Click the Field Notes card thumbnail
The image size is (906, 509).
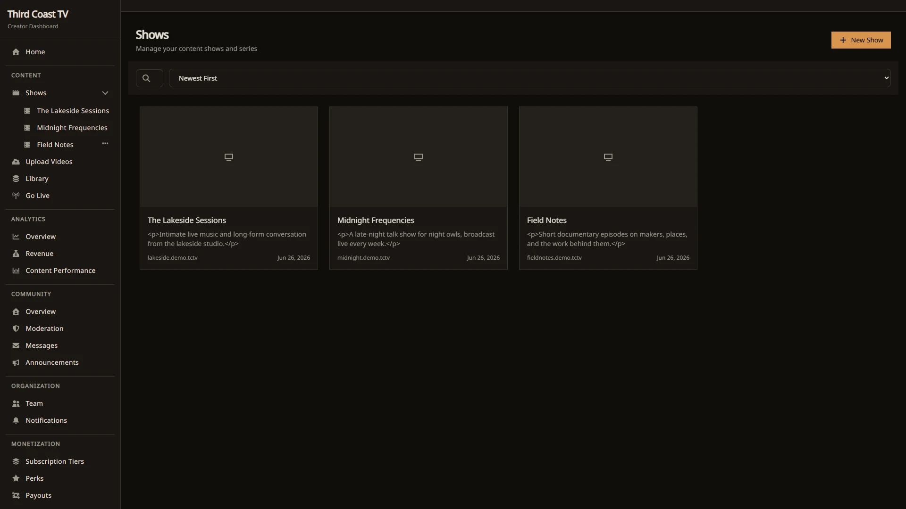[x=608, y=157]
